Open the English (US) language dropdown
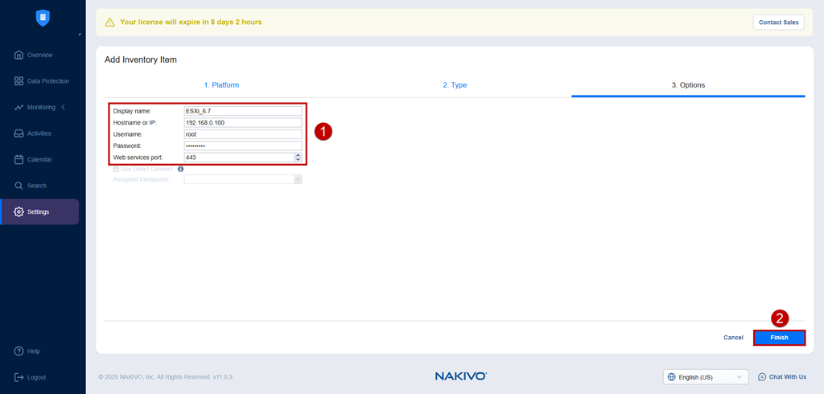 (x=707, y=376)
